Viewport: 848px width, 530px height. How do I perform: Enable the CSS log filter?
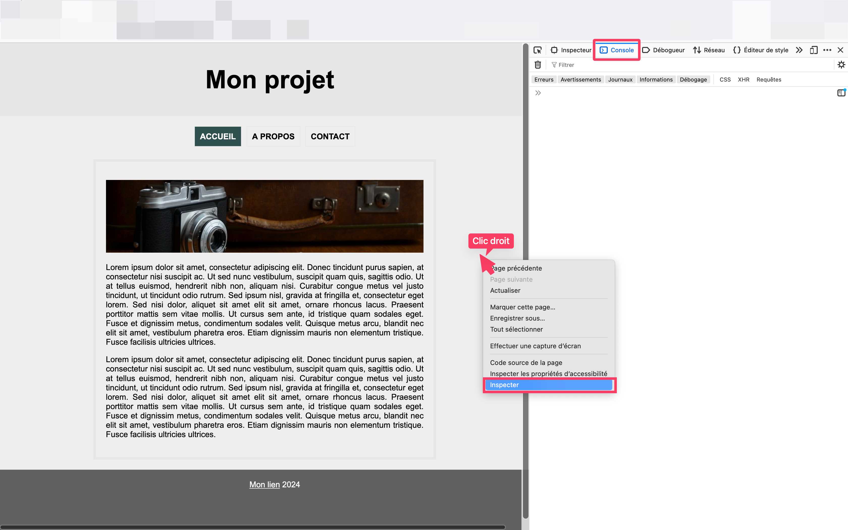pos(725,79)
